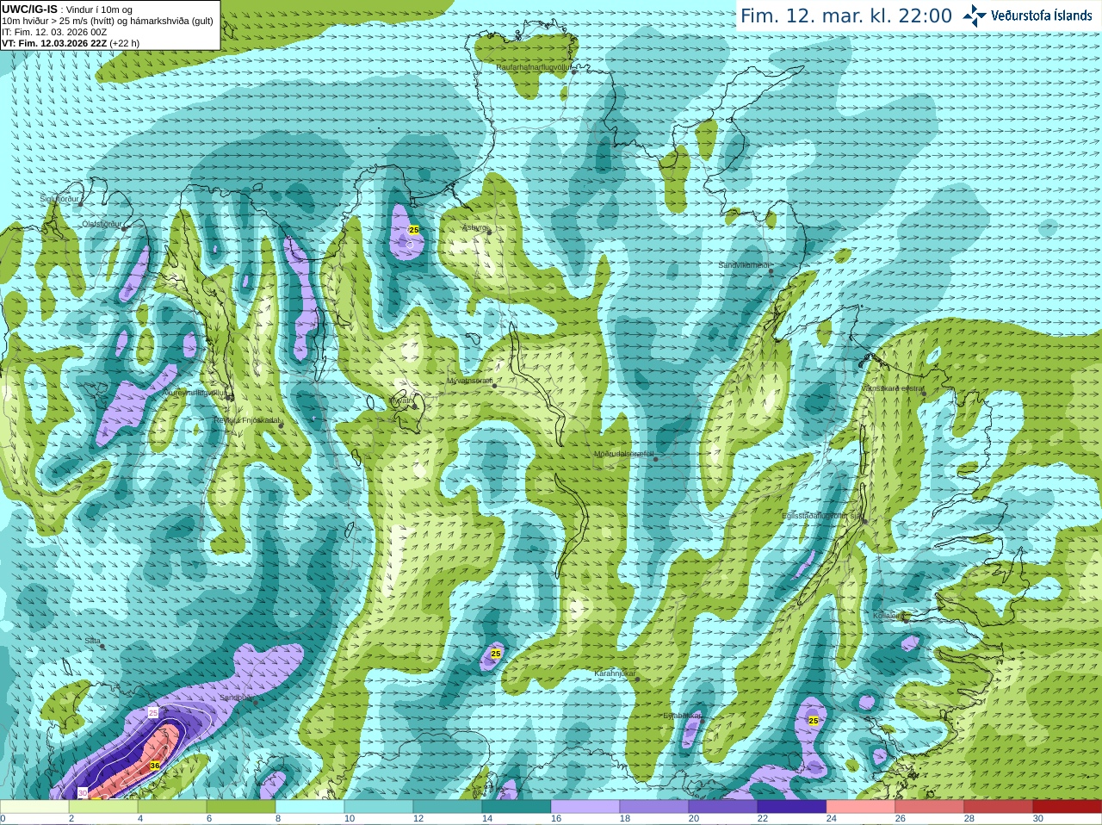Viewport: 1102px width, 825px height.
Task: Click the yellow 25 gust marker near Ásbyrgi
Action: [x=414, y=230]
